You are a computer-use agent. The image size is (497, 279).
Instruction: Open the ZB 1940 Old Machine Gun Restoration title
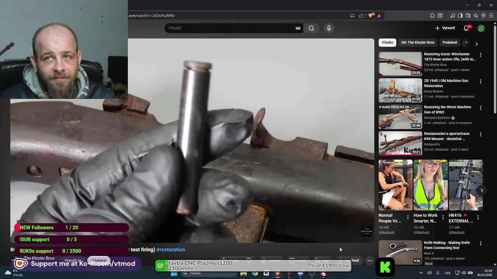(446, 83)
